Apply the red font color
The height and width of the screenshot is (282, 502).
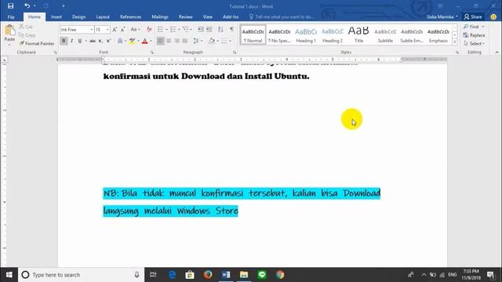144,41
